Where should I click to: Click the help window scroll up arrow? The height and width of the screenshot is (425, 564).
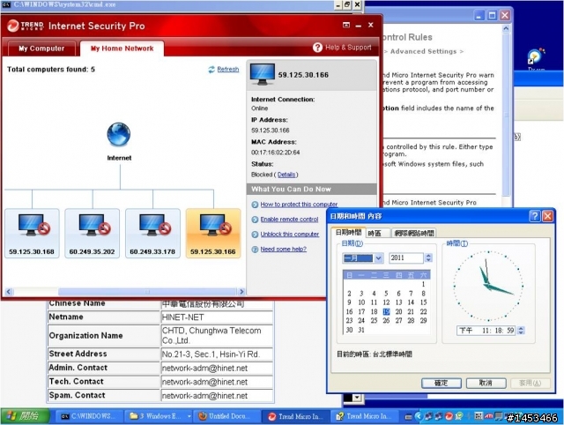coord(506,29)
